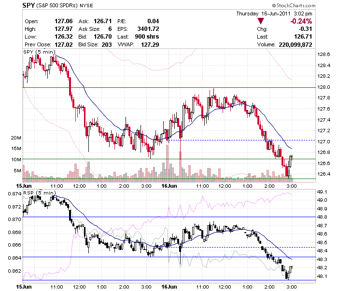Viewport: 338px width, 291px height.
Task: Click the 16Jun date on SPY chart axis
Action: [169, 186]
